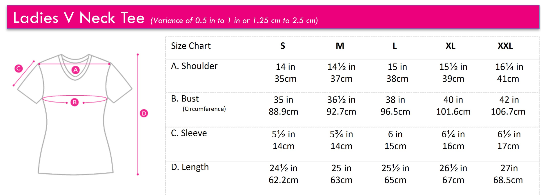Select the XL size column header

point(451,46)
